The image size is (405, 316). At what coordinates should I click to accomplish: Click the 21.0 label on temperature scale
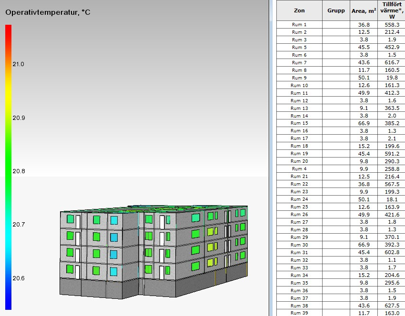(18, 64)
